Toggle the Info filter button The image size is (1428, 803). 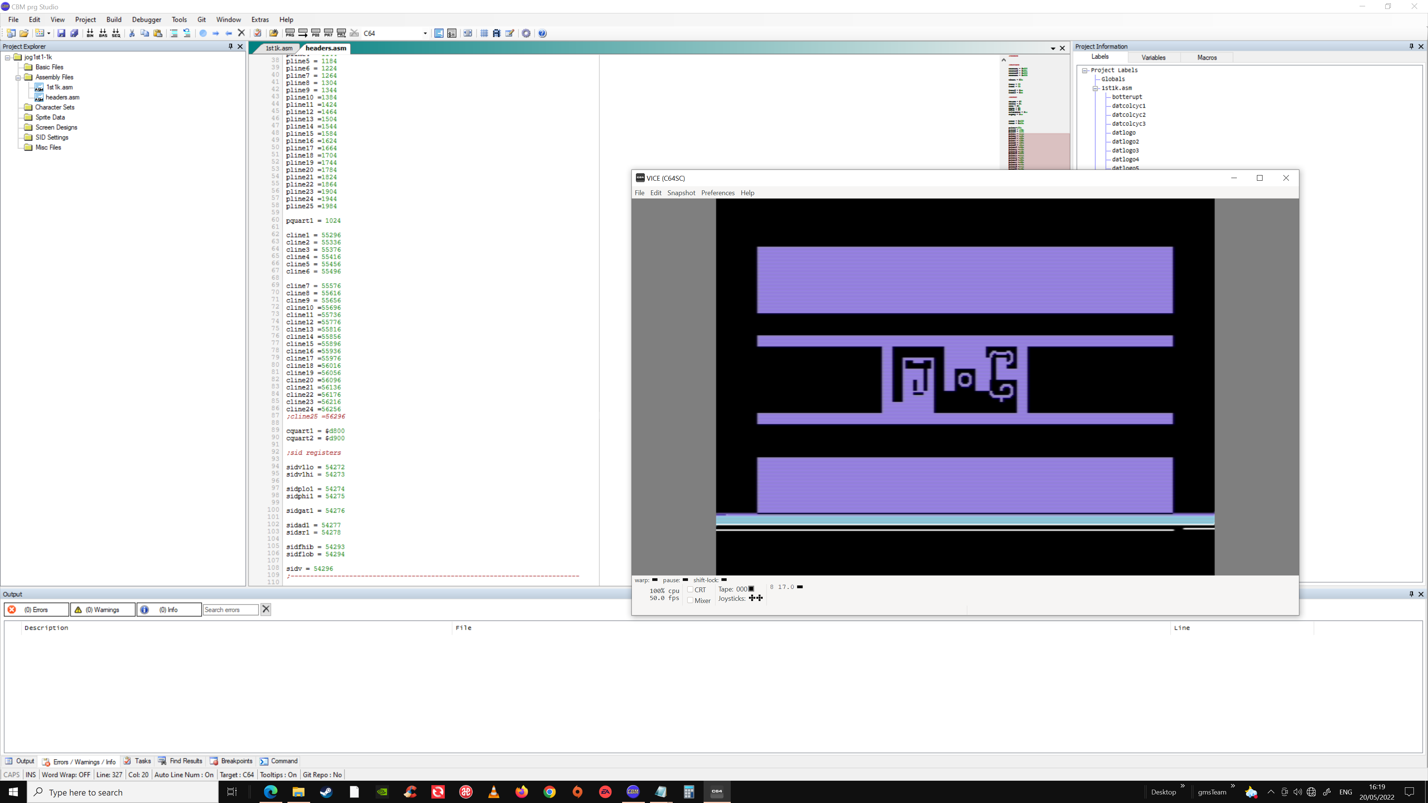[x=168, y=610]
